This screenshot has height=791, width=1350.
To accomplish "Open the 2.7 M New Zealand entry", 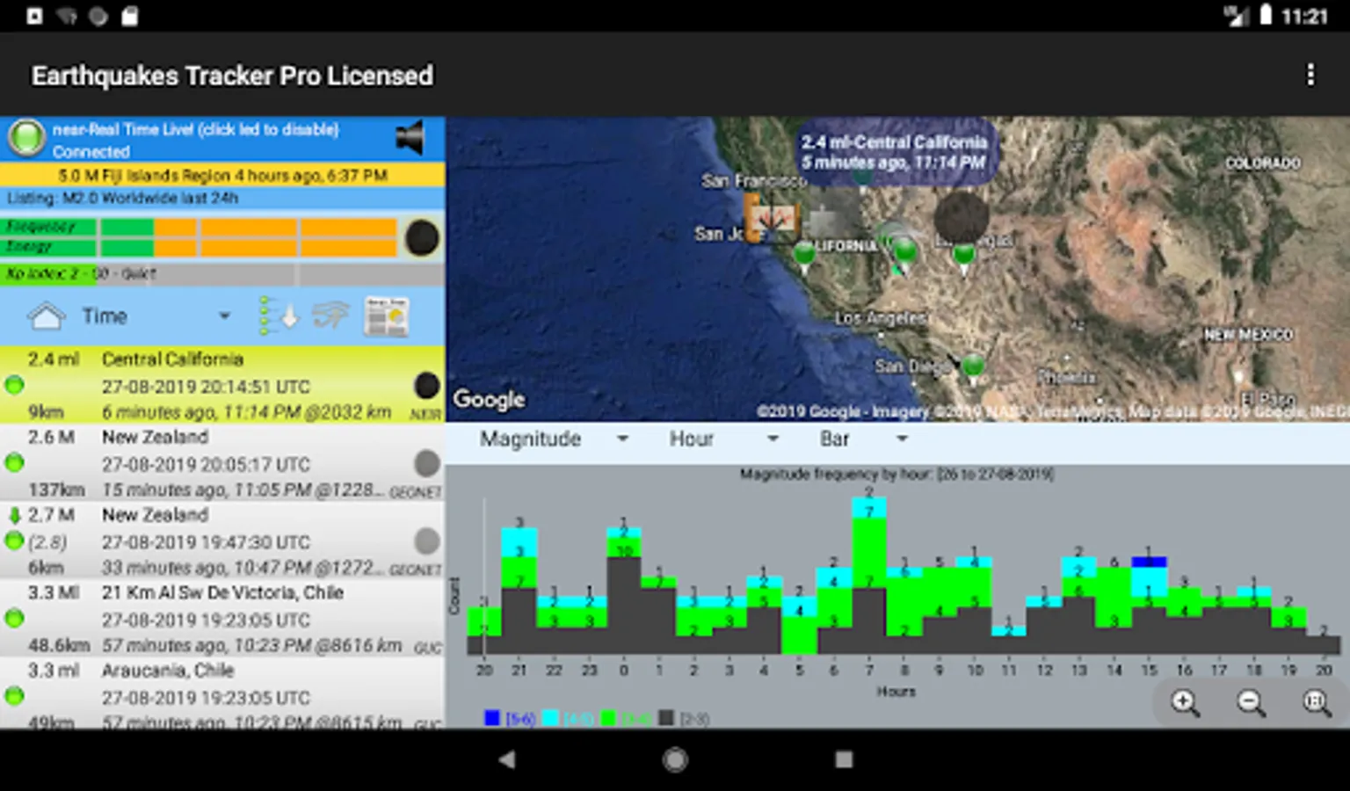I will coord(222,541).
